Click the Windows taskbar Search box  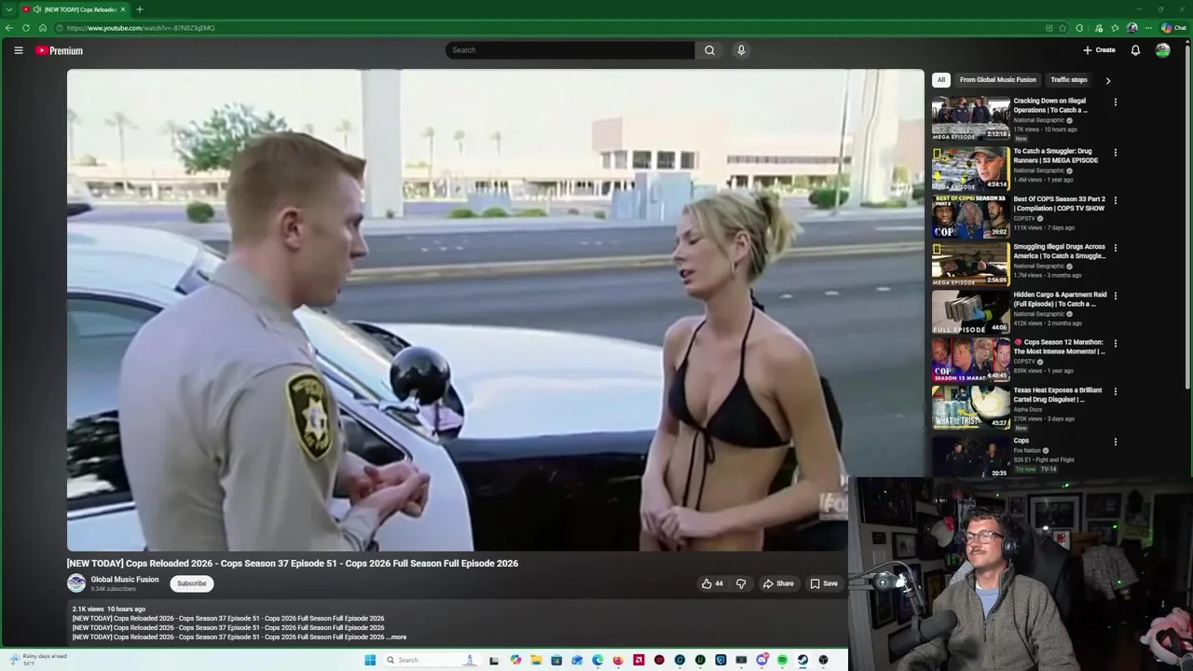(433, 660)
